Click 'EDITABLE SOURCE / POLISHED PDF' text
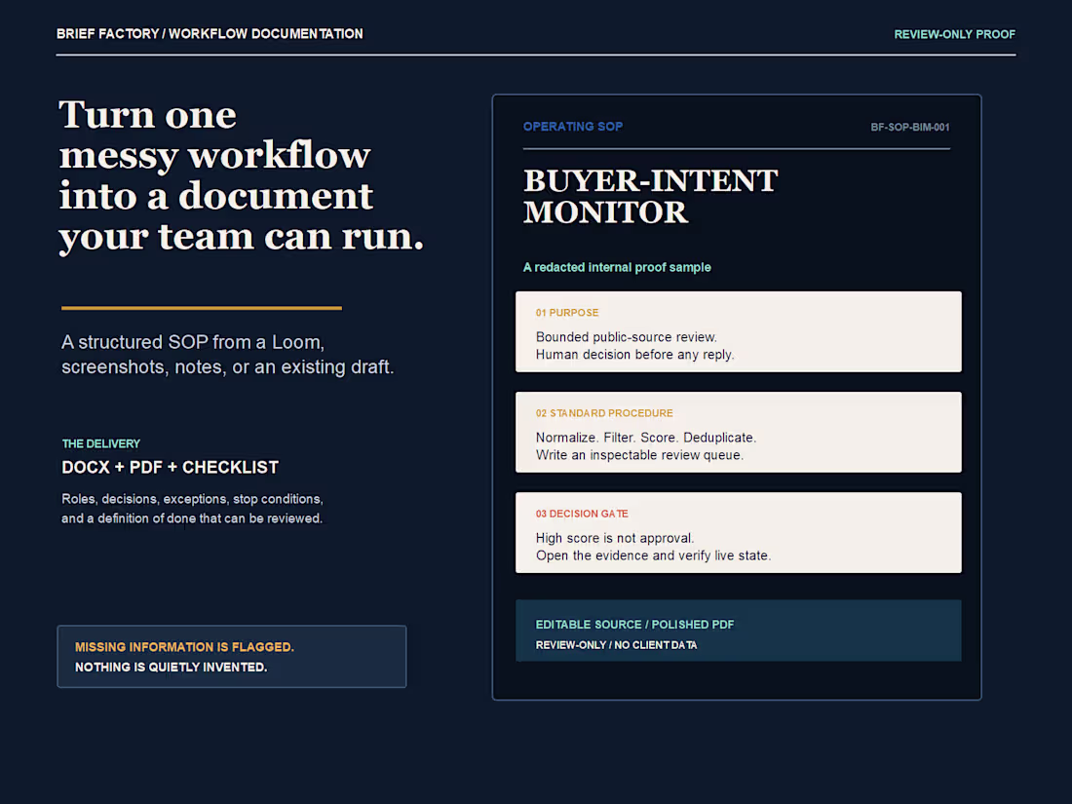1072x804 pixels. point(634,625)
